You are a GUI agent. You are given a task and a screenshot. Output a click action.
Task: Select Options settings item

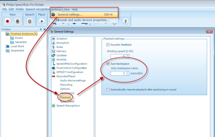(x=65, y=89)
